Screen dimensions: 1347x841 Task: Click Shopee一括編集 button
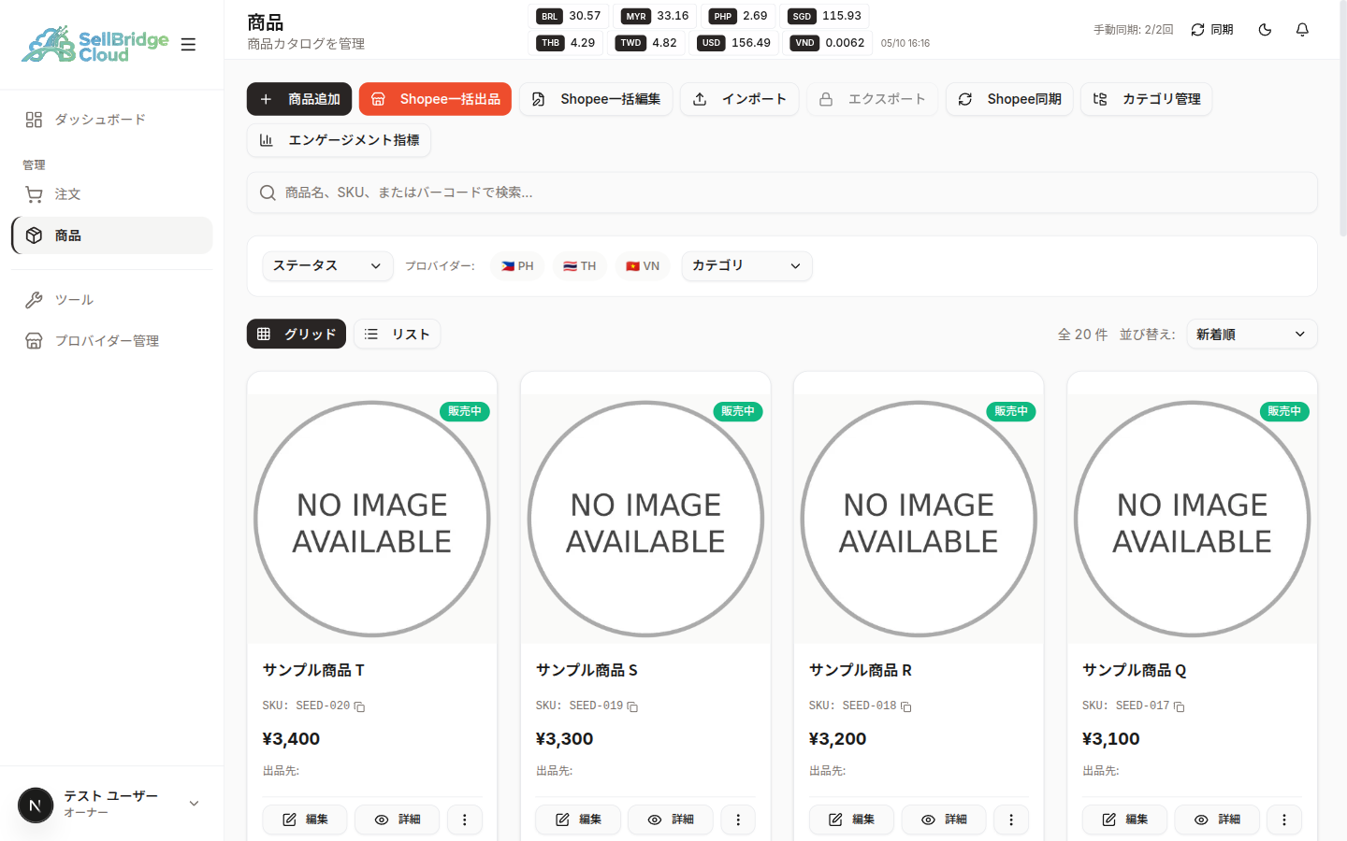tap(596, 99)
